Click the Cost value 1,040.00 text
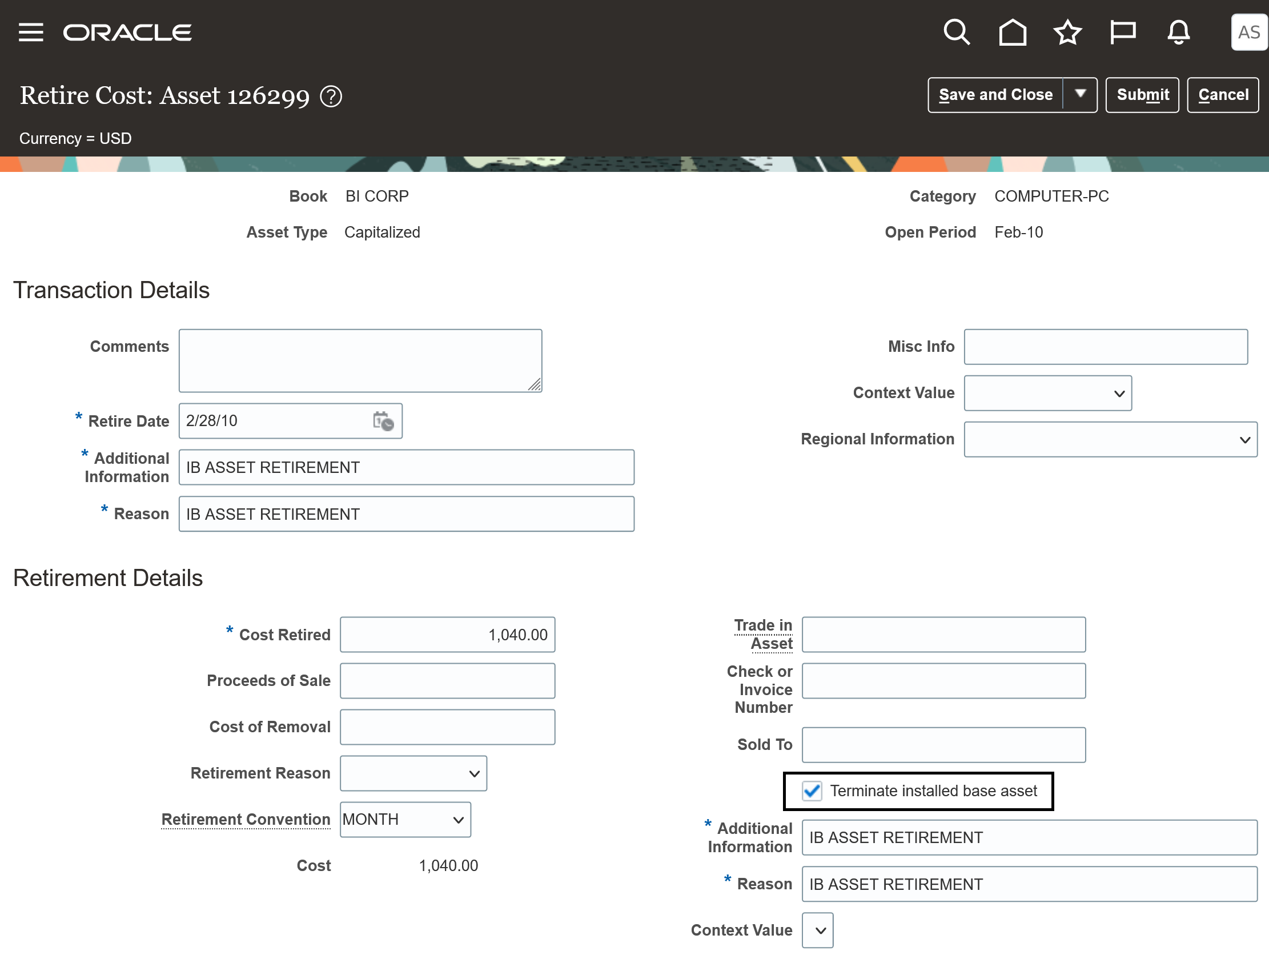The width and height of the screenshot is (1269, 971). [448, 866]
